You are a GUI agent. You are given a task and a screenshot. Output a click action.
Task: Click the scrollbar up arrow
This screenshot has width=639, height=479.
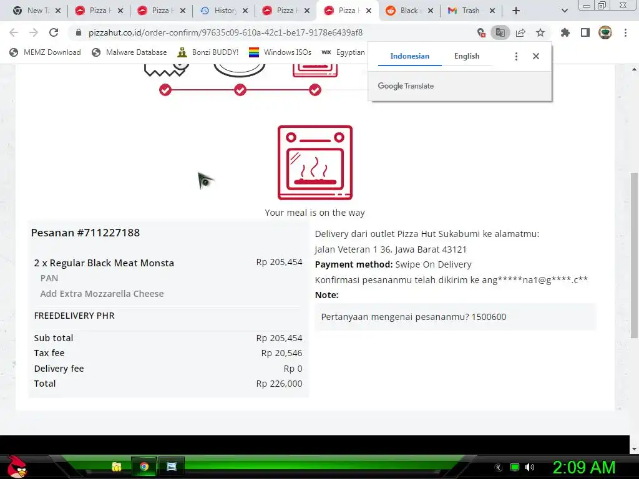634,69
